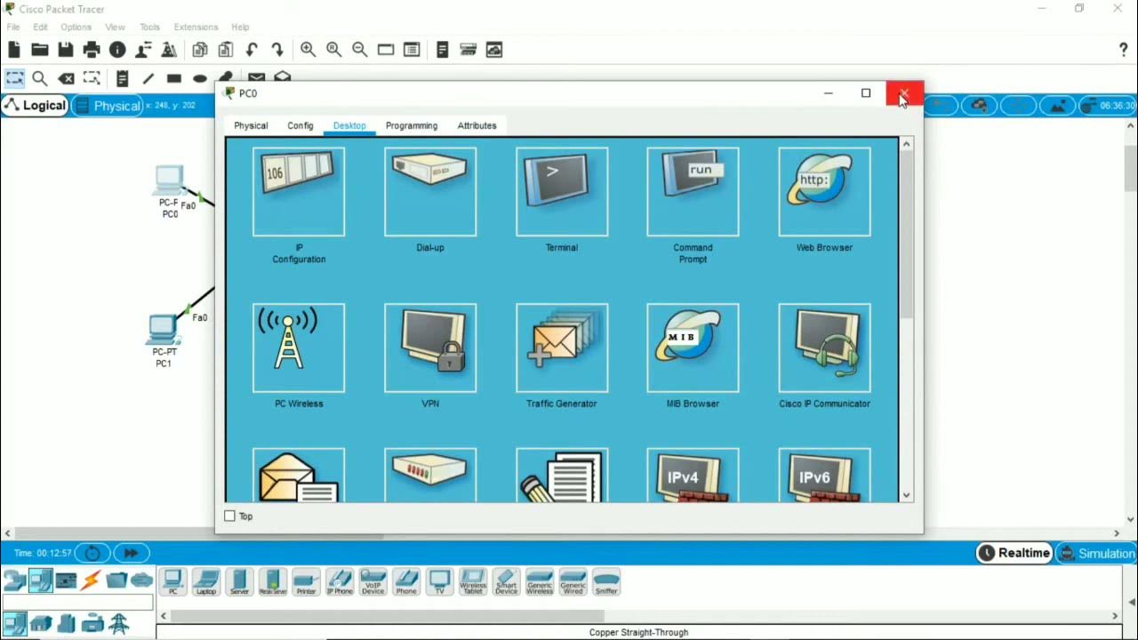1138x640 pixels.
Task: Click the Help question mark icon
Action: click(x=1124, y=50)
